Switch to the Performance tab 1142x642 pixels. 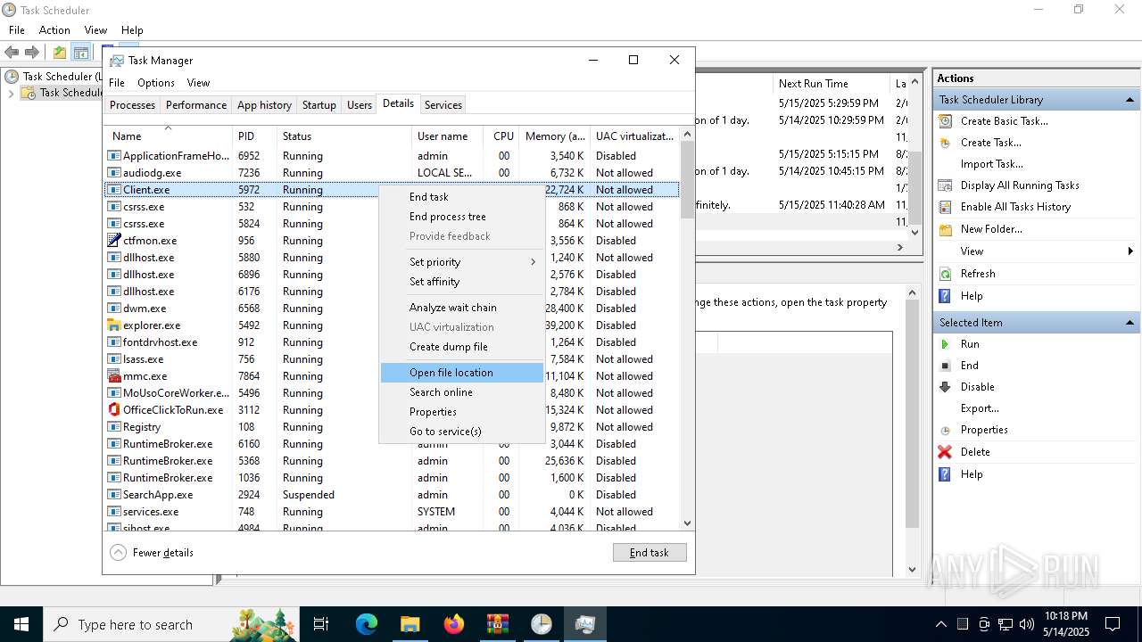(x=196, y=105)
